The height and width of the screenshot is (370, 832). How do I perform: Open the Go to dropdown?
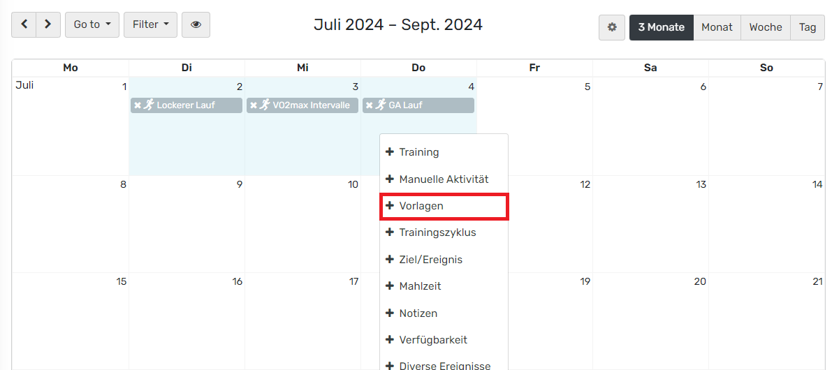92,24
